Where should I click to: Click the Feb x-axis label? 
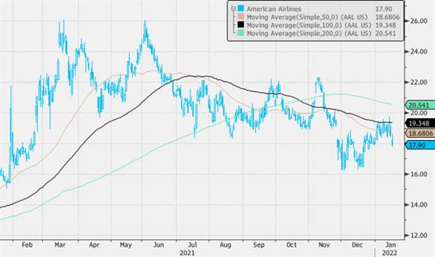tap(27, 245)
